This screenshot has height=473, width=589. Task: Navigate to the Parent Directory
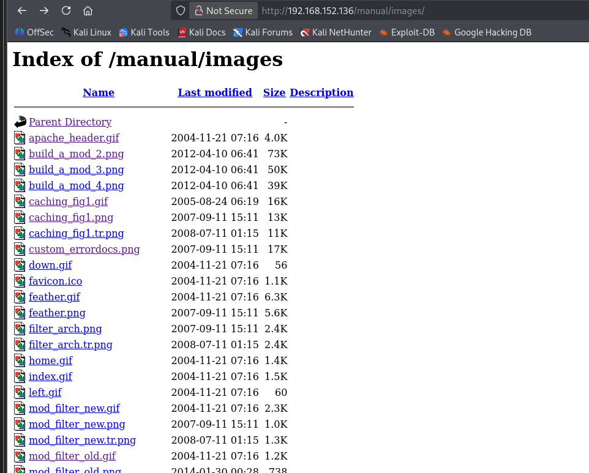click(70, 122)
